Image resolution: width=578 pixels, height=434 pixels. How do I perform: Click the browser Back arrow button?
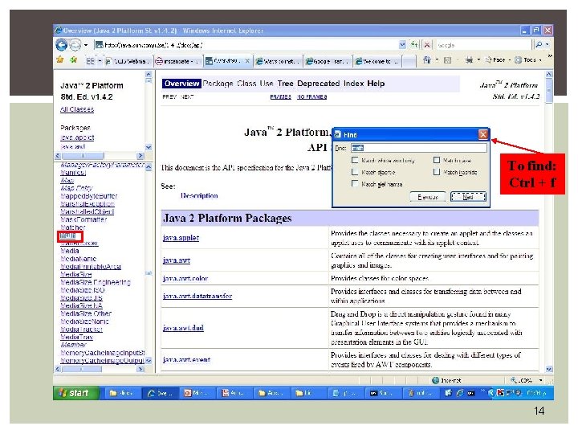tap(62, 45)
